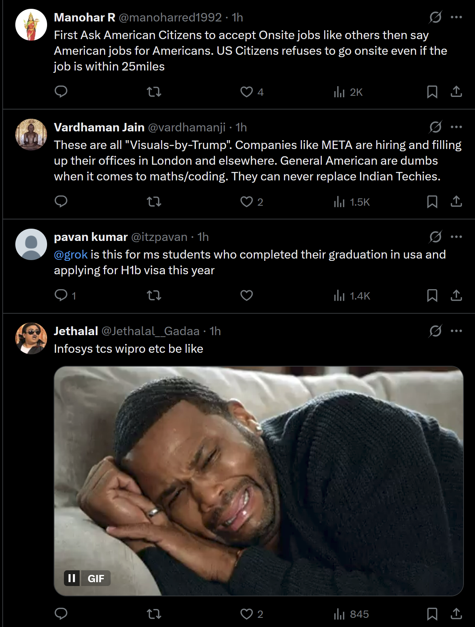Screen dimensions: 475x627
Task: Open Grok explain icon on Jethalal's post
Action: (x=436, y=331)
